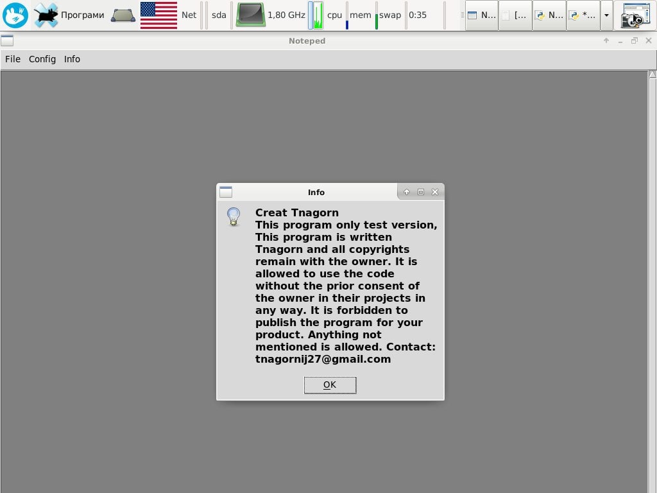This screenshot has width=657, height=493.
Task: Click the Noteped vertical scrollbar up arrow
Action: (x=653, y=74)
